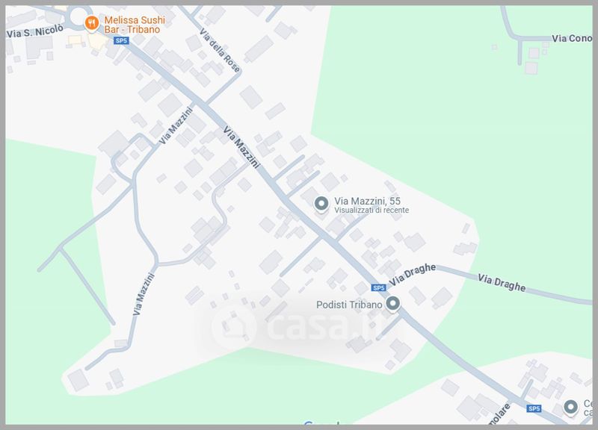
Task: Click the SP5 road shield by Via Draghe
Action: tap(378, 287)
